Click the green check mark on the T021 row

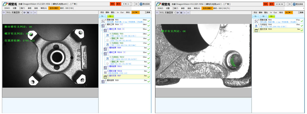pos(149,21)
